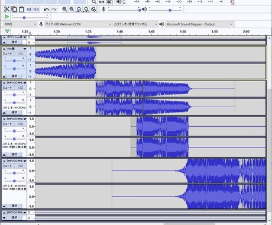The image size is (272, 225).
Task: Open the HD Webcam C270 microphone dropdown
Action: [x=79, y=24]
